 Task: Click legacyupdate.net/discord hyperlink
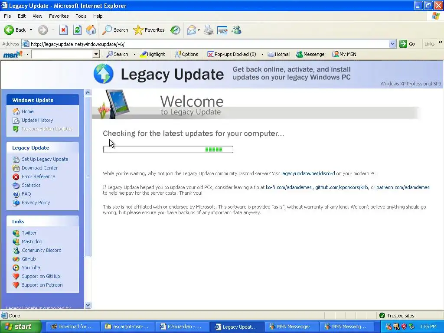click(x=308, y=173)
